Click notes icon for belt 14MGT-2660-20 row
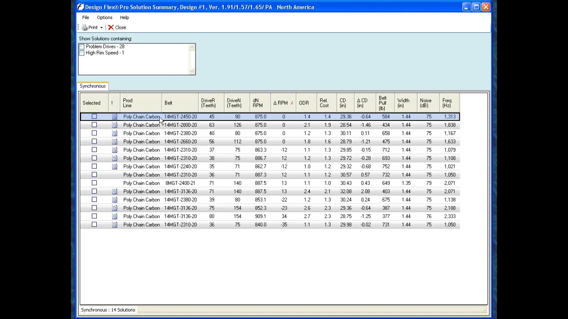 tap(114, 142)
